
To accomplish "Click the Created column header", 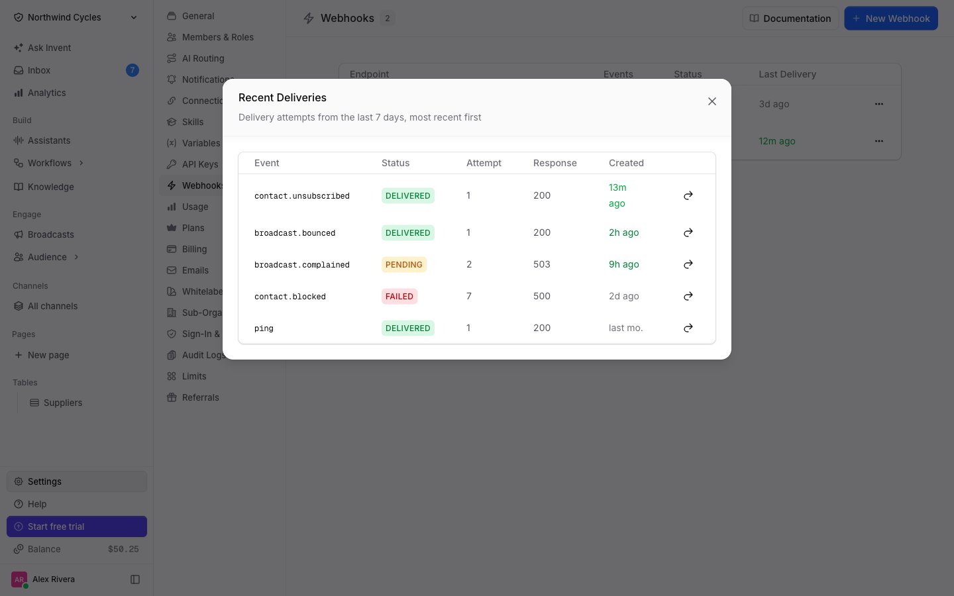I will coord(626,163).
